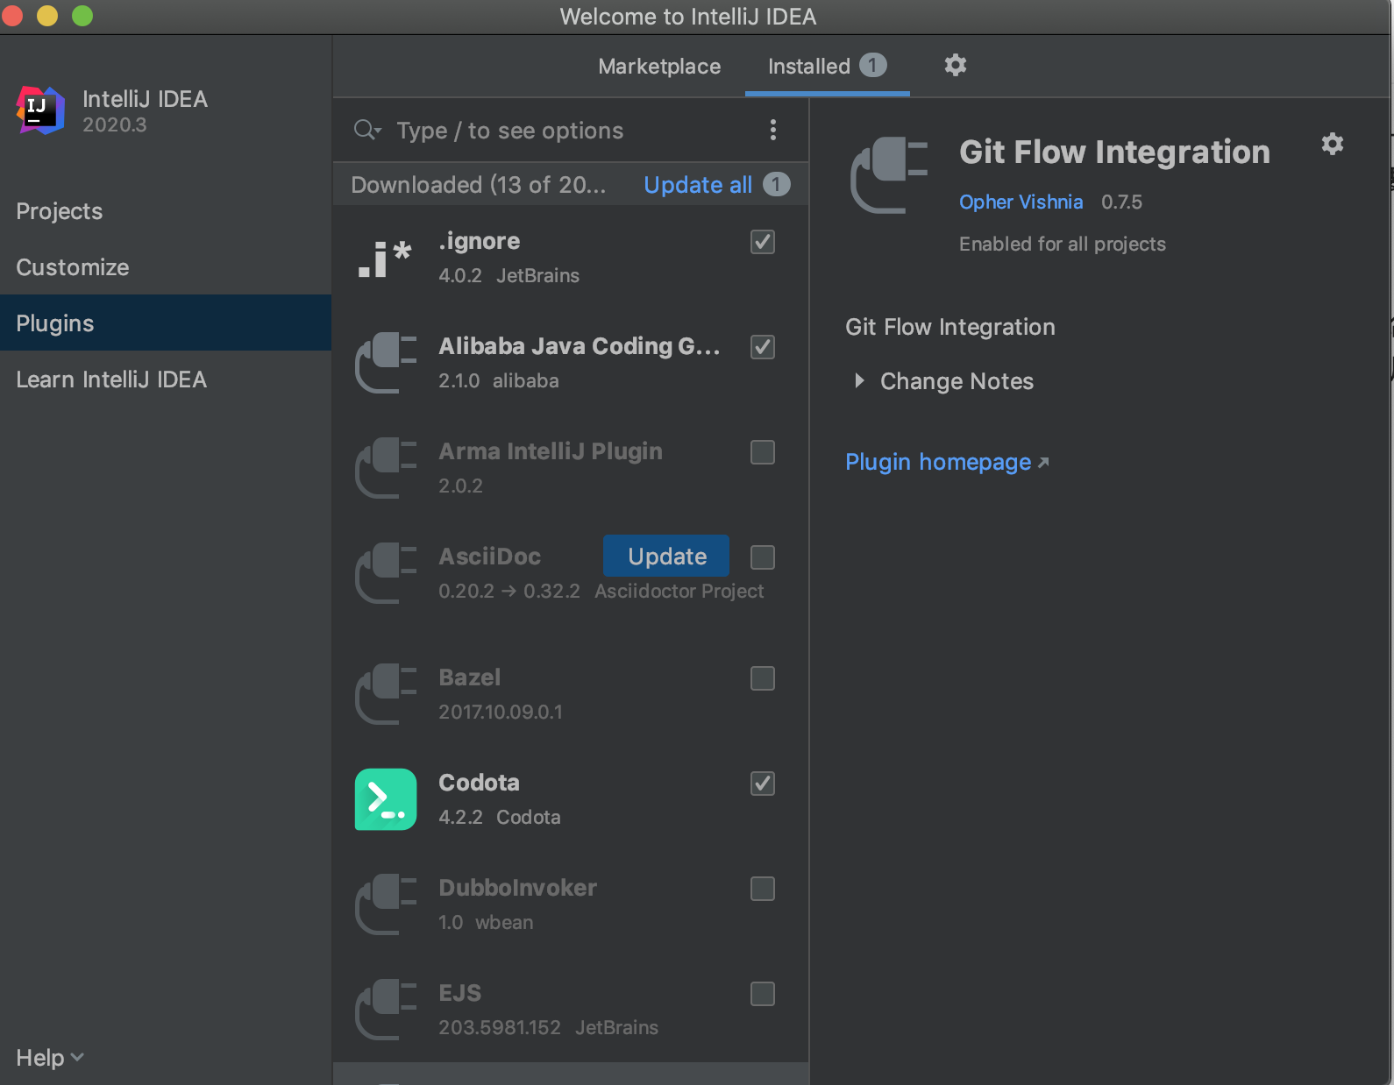Image resolution: width=1394 pixels, height=1085 pixels.
Task: Select the Arma IntelliJ Plugin icon
Action: [x=386, y=468]
